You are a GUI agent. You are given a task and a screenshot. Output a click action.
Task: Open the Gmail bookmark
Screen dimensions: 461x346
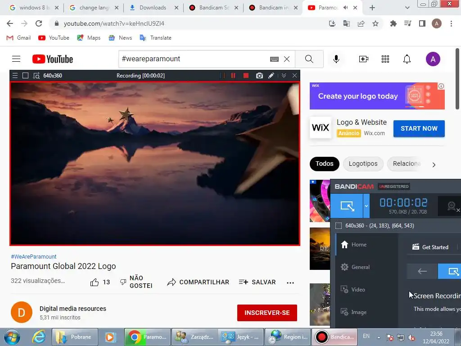(x=18, y=38)
